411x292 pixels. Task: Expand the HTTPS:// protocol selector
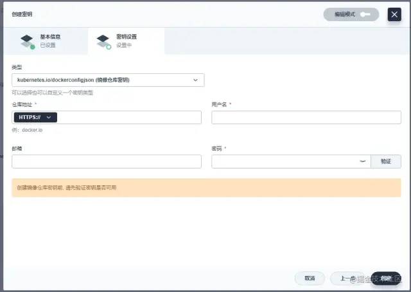pyautogui.click(x=35, y=117)
